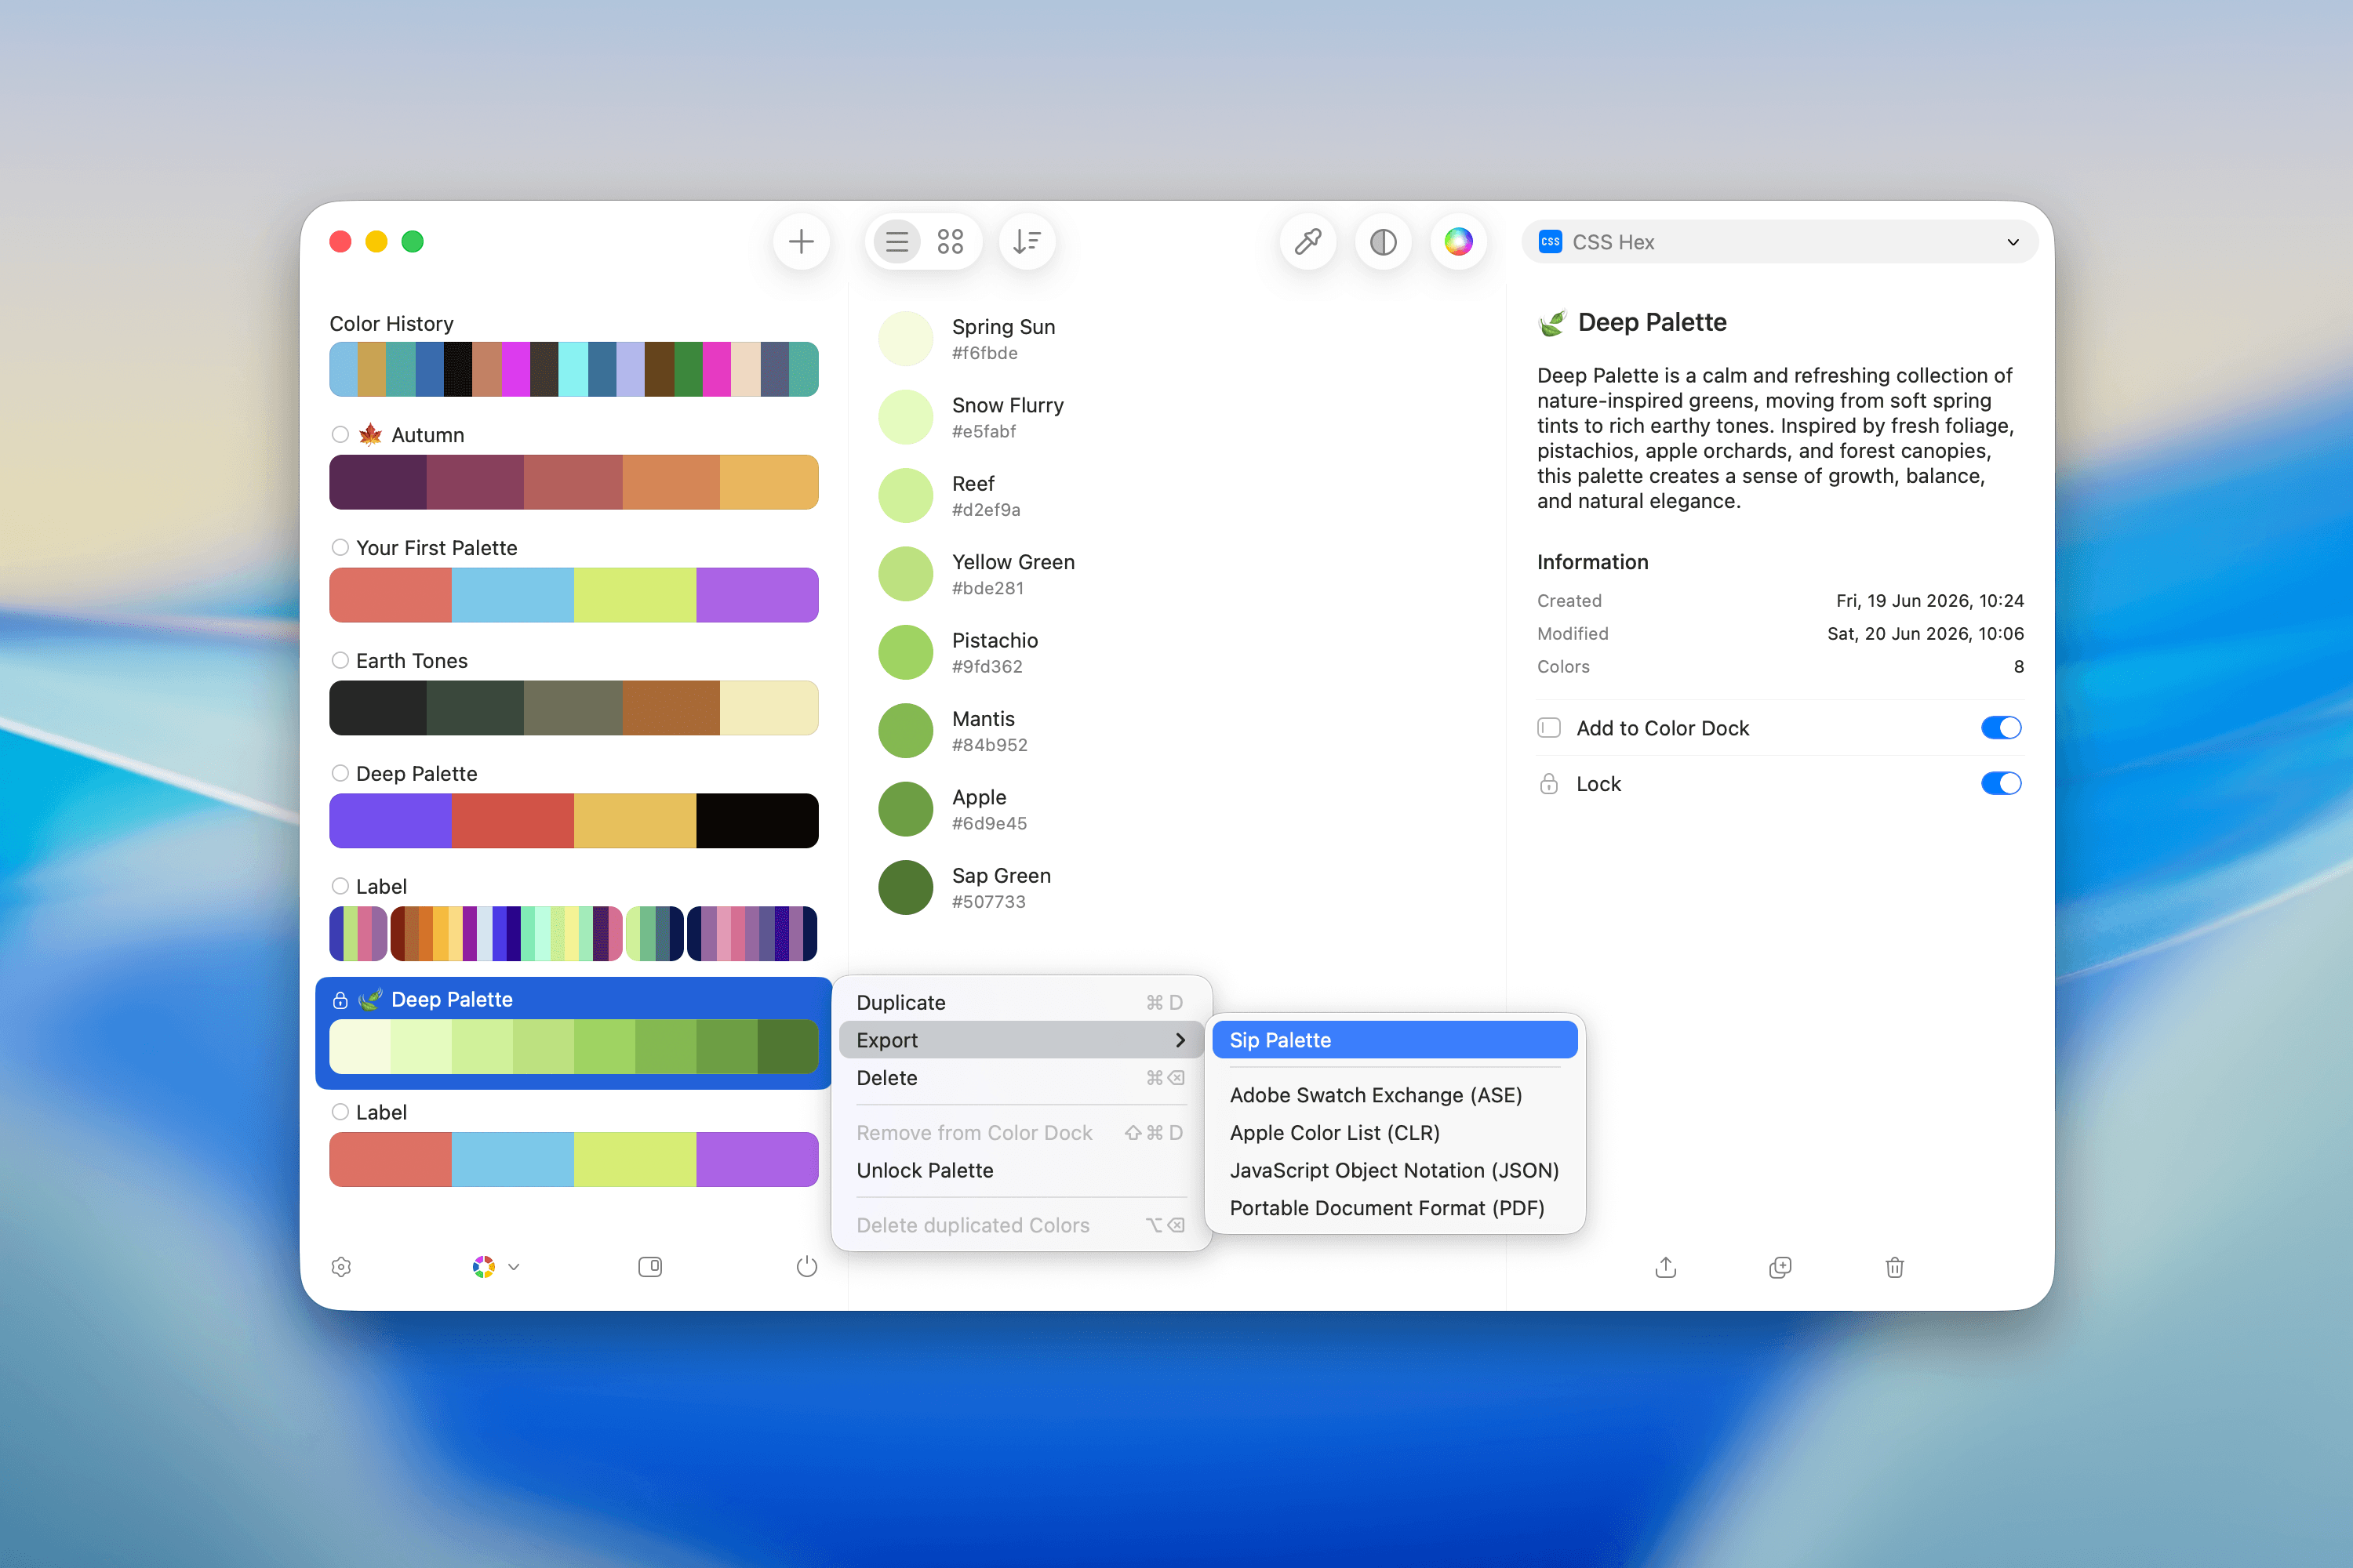The width and height of the screenshot is (2353, 1568).
Task: Click the Reef color swatch
Action: pyautogui.click(x=905, y=496)
